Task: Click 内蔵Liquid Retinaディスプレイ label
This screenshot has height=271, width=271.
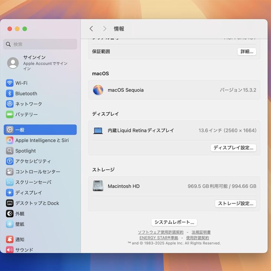Action: point(141,130)
